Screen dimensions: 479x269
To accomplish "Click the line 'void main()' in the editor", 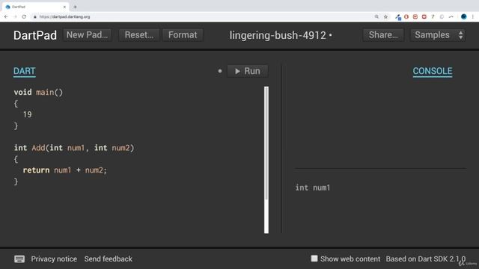I will click(x=38, y=92).
